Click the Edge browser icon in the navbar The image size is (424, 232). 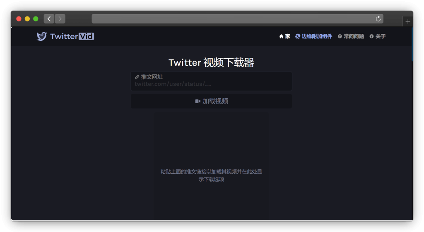click(x=298, y=36)
